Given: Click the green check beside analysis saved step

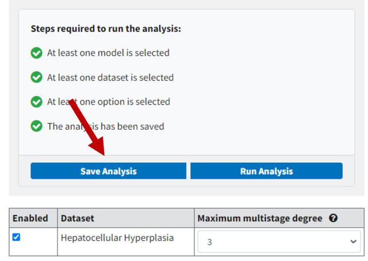Looking at the screenshot, I should point(37,126).
